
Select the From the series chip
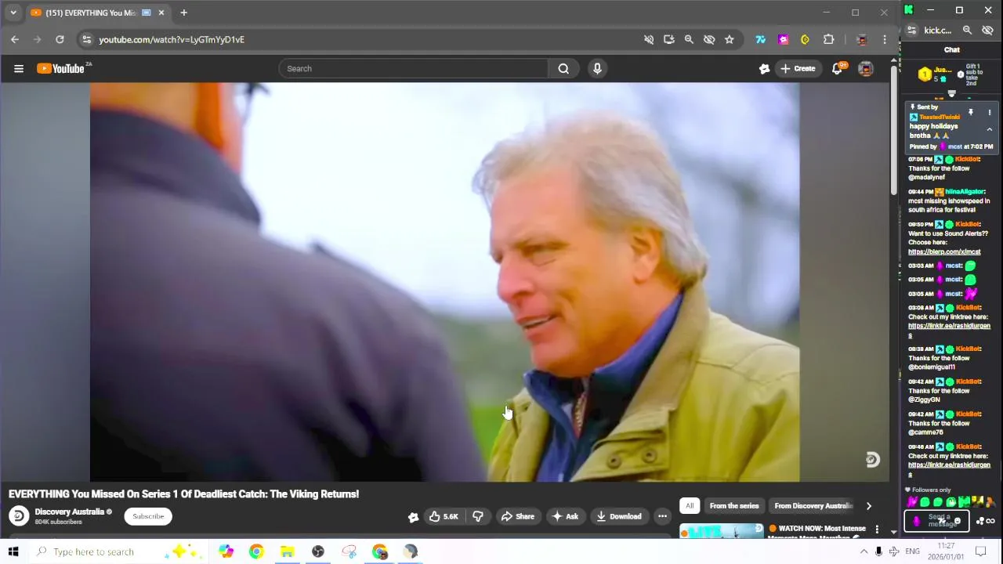pos(734,506)
